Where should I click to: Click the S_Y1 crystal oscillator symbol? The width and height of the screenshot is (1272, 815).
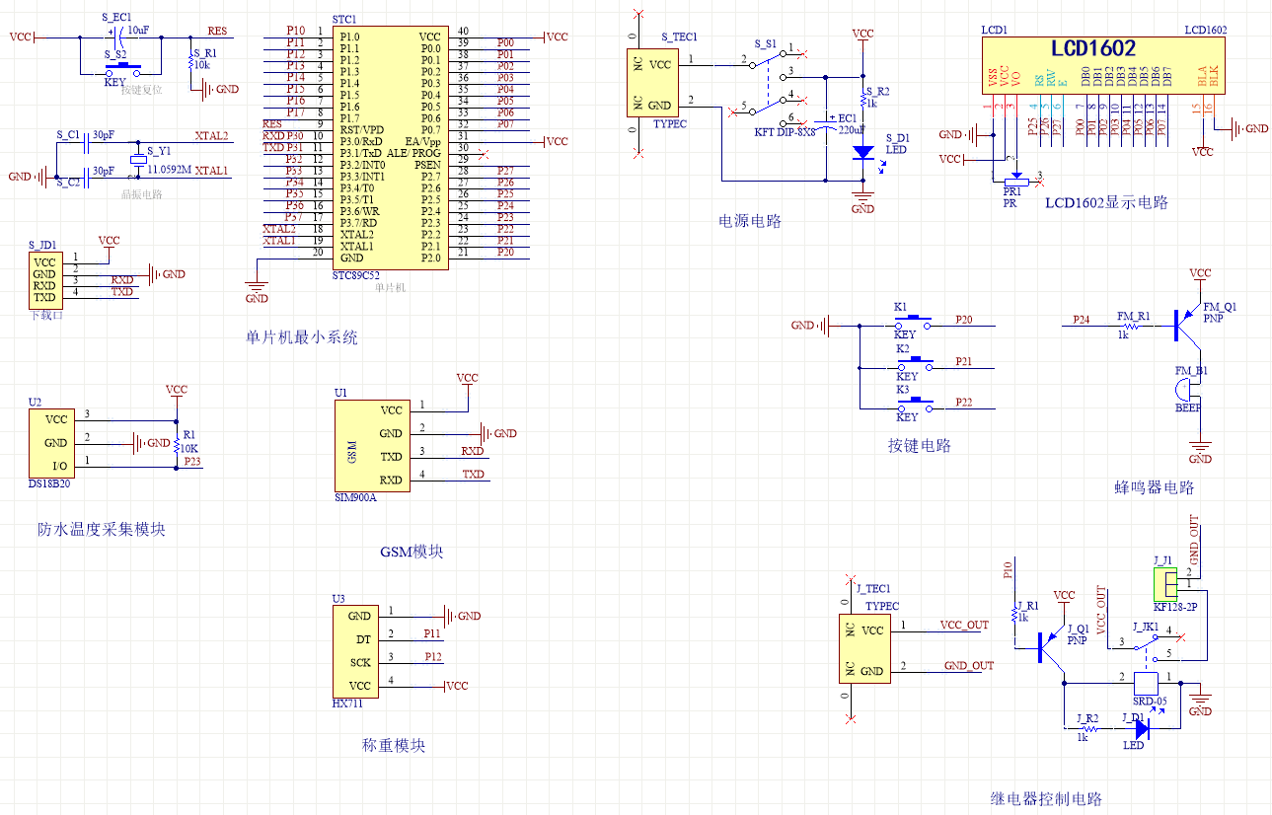pos(138,160)
